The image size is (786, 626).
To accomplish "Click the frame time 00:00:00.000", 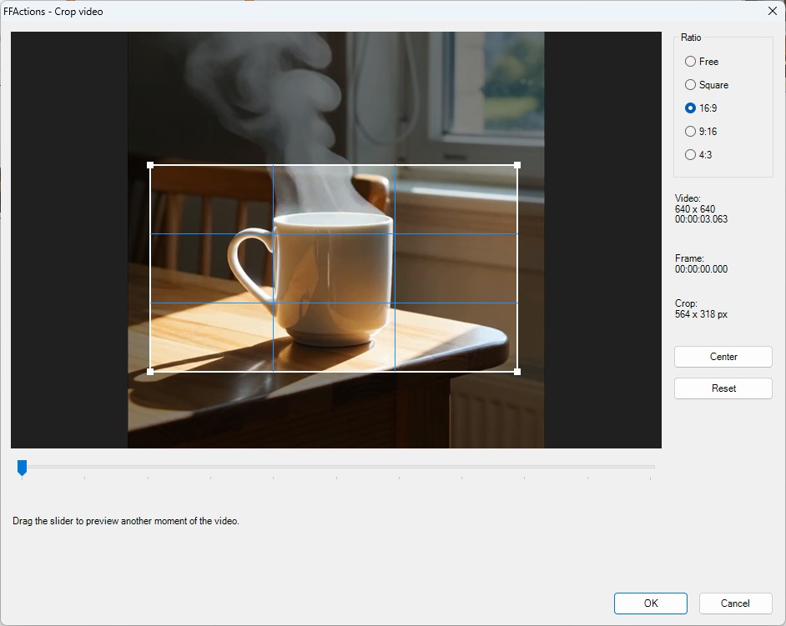I will coord(701,269).
